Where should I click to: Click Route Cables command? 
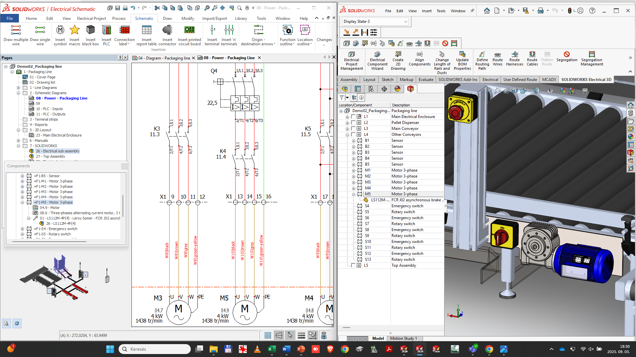[x=532, y=59]
